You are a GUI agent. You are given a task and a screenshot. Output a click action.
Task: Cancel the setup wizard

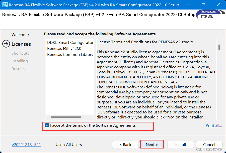point(209,144)
